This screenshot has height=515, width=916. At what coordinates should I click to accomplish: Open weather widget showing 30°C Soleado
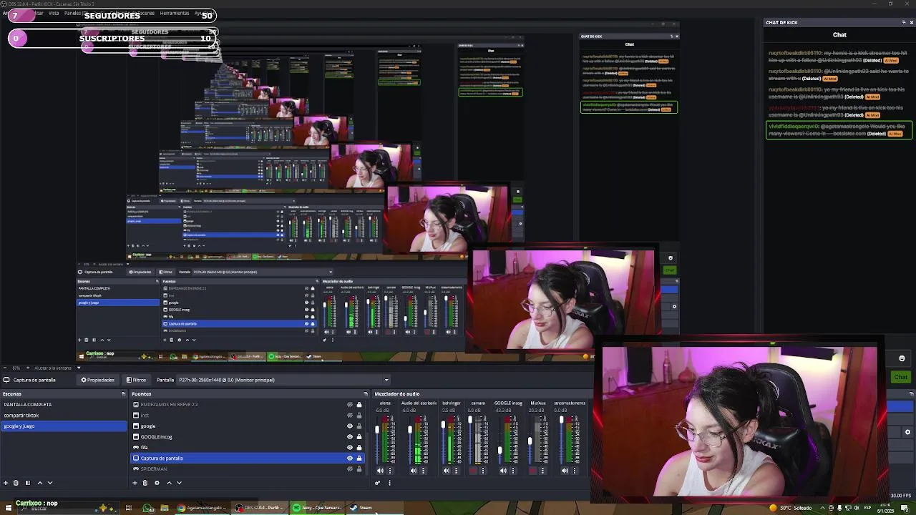tap(790, 508)
